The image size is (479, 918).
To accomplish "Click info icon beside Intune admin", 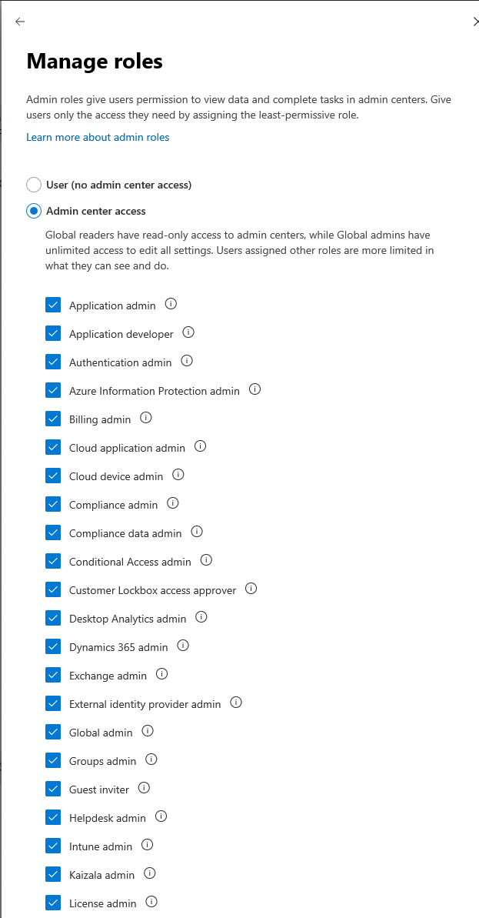I will [x=148, y=845].
